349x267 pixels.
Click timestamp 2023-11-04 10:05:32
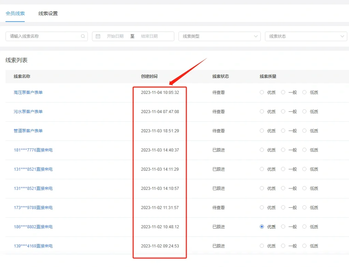pyautogui.click(x=160, y=93)
